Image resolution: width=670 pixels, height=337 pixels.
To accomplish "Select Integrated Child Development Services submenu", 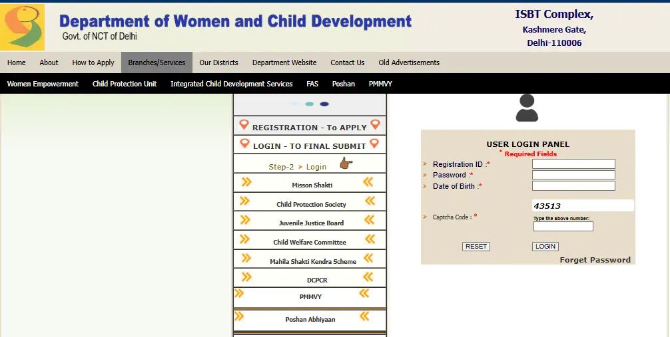I will (x=232, y=84).
